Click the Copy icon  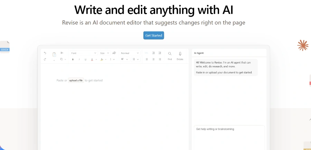click(62, 59)
